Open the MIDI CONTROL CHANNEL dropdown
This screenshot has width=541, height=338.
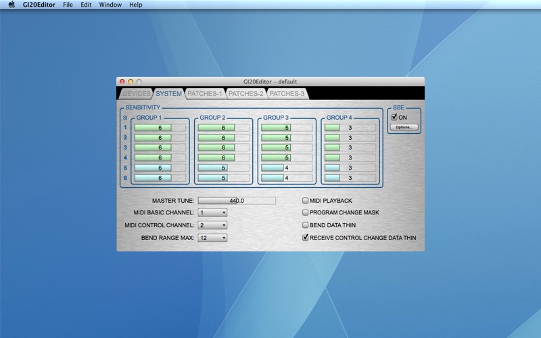pyautogui.click(x=212, y=225)
